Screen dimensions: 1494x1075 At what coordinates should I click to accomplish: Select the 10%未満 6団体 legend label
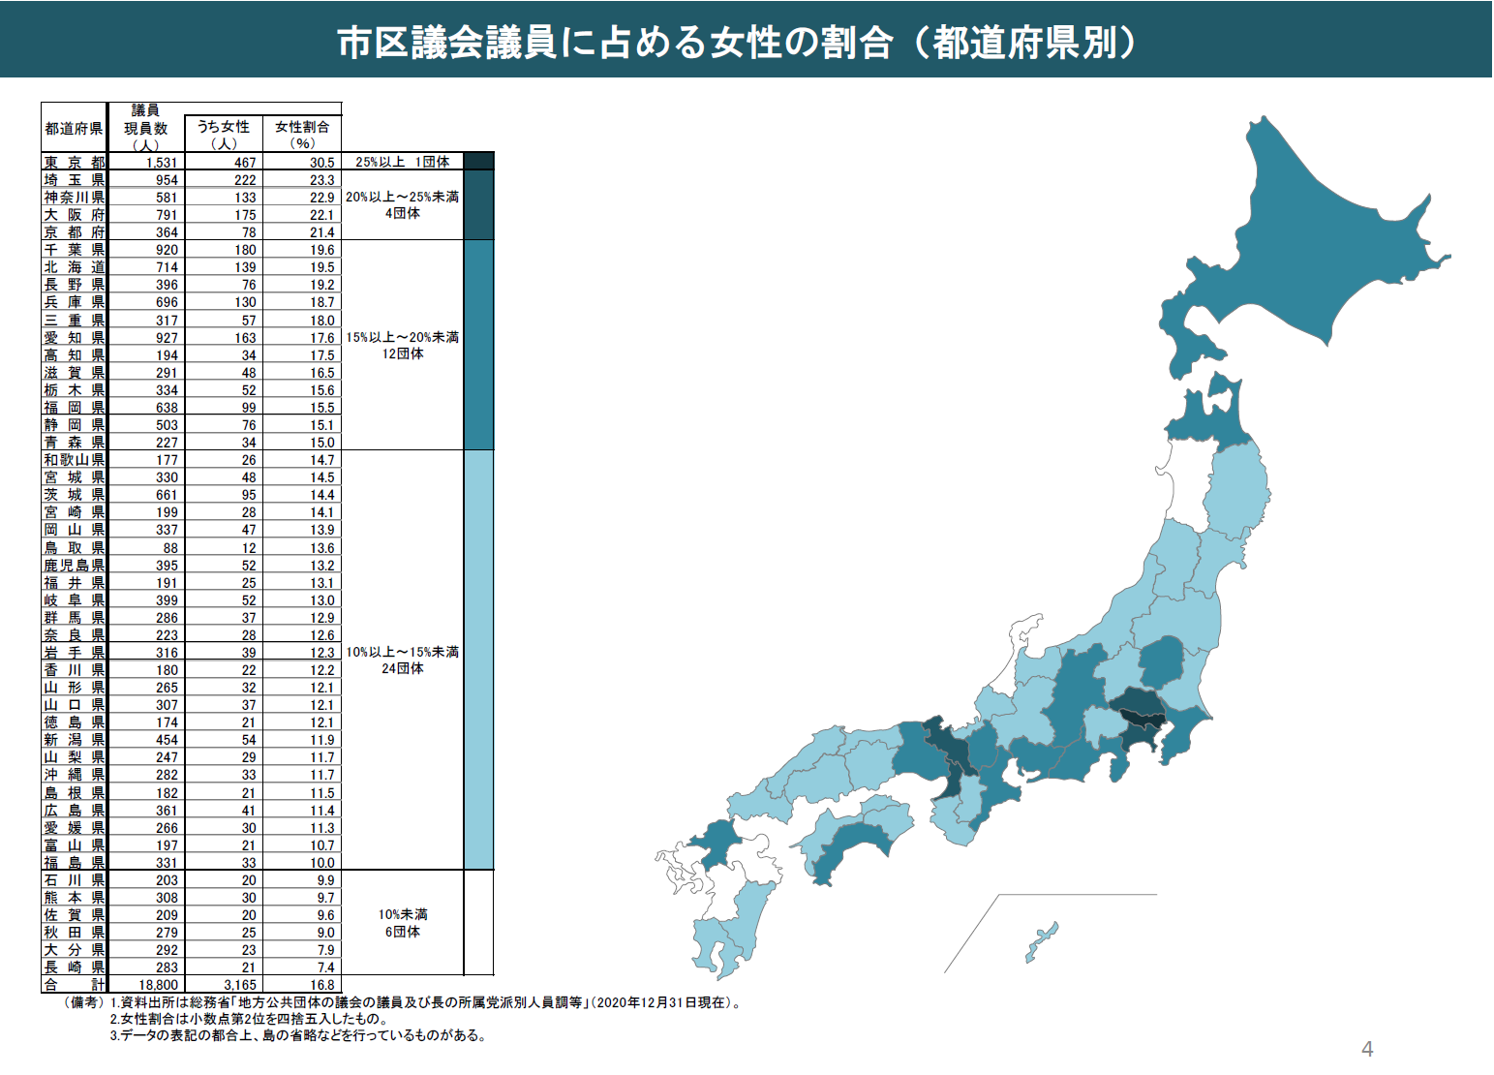pyautogui.click(x=403, y=923)
